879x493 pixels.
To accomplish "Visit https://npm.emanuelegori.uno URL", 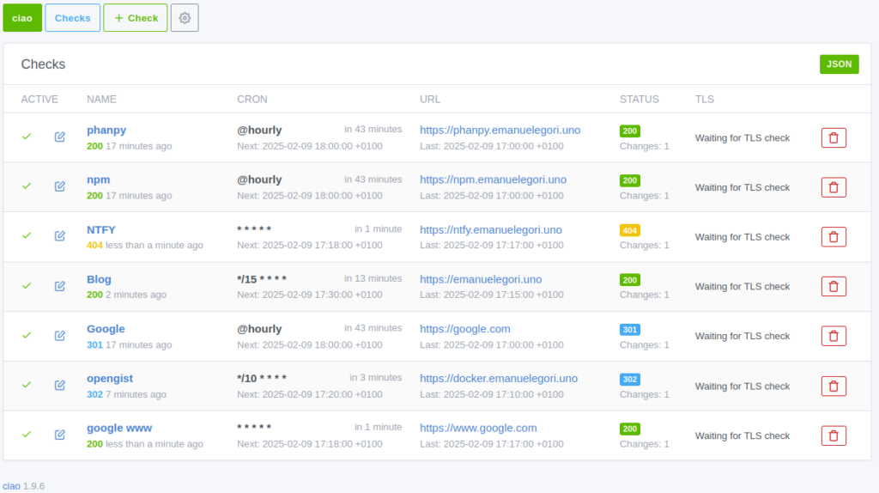I will 494,180.
